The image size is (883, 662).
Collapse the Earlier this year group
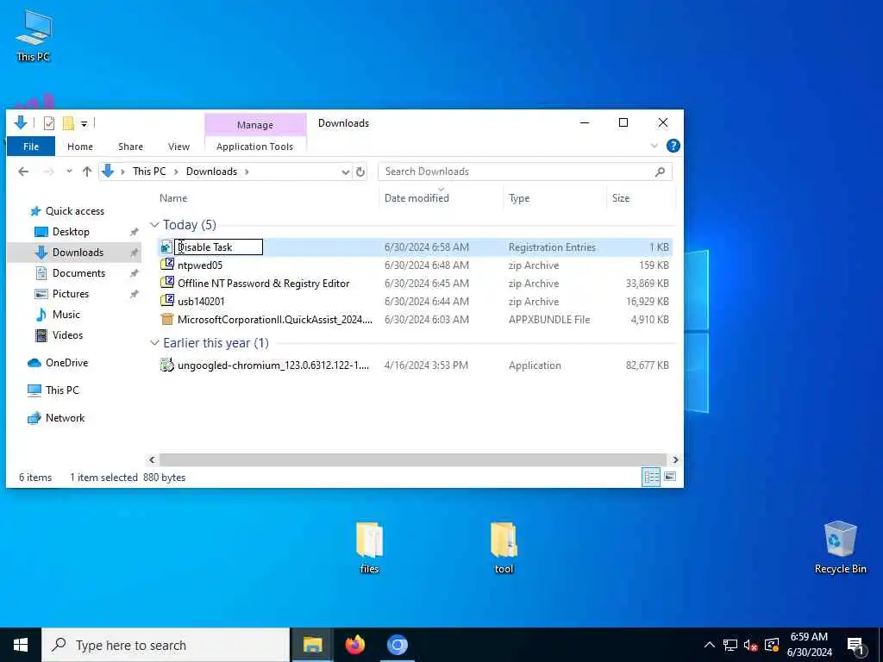(x=154, y=343)
